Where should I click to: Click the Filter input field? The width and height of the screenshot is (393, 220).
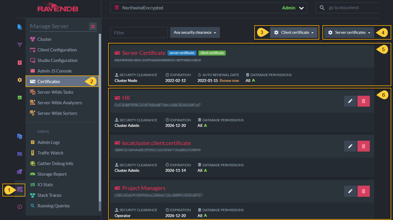pos(139,32)
